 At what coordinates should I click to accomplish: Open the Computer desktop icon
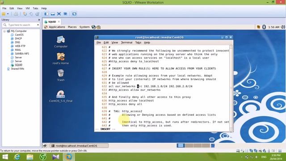[61, 42]
